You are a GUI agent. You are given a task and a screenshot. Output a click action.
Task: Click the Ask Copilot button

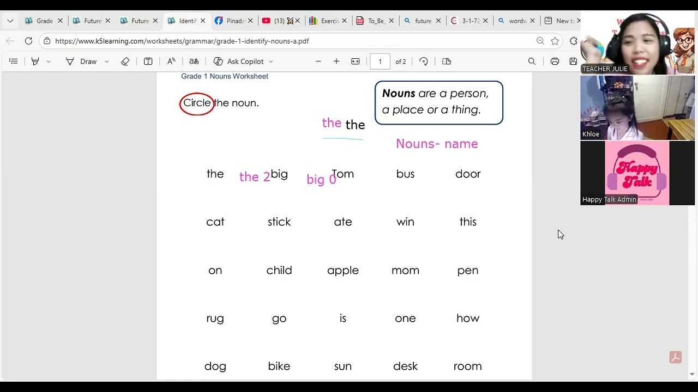tap(238, 62)
